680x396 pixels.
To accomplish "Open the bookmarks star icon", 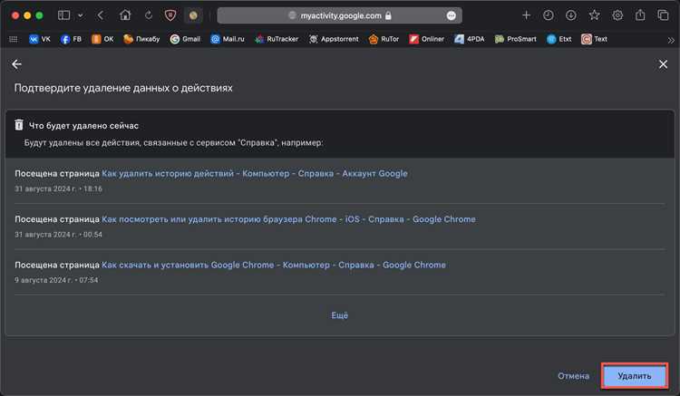I will 594,15.
